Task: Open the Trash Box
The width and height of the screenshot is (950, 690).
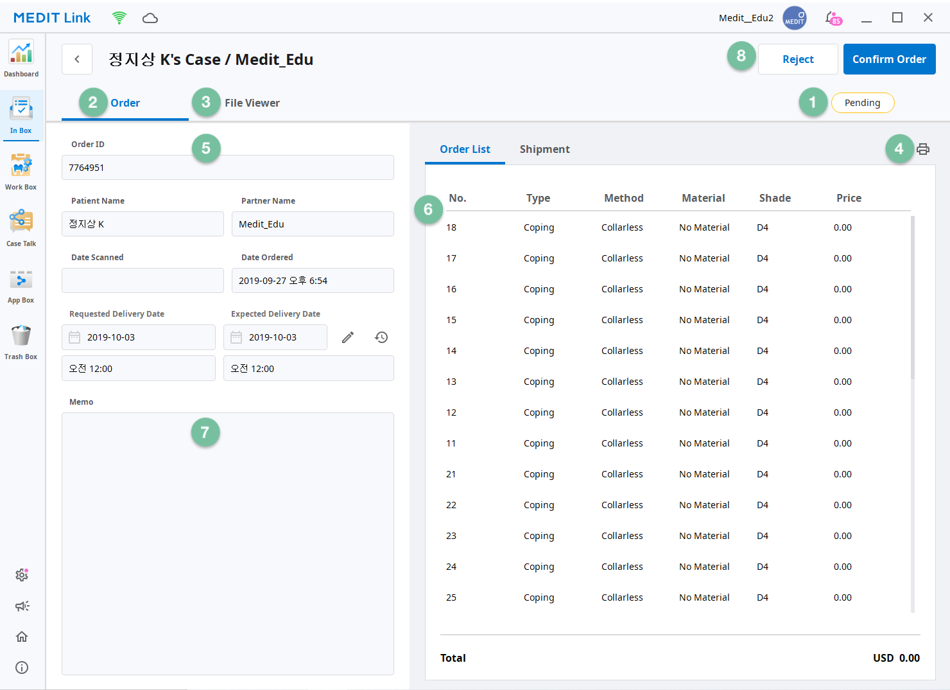Action: 21,342
